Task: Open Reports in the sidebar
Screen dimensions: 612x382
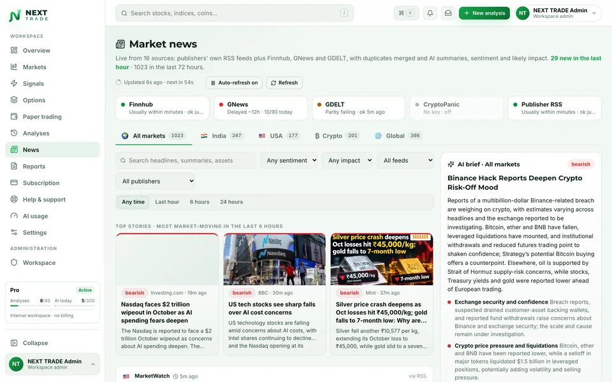Action: coord(52,166)
